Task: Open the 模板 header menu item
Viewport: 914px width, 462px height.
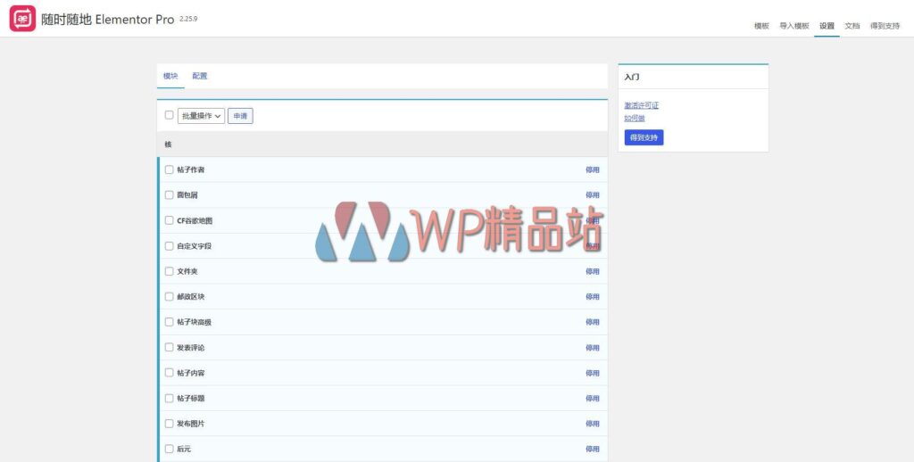Action: point(761,26)
